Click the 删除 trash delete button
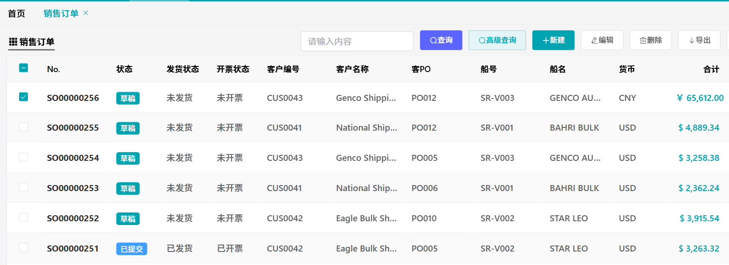Image resolution: width=729 pixels, height=265 pixels. click(x=650, y=40)
